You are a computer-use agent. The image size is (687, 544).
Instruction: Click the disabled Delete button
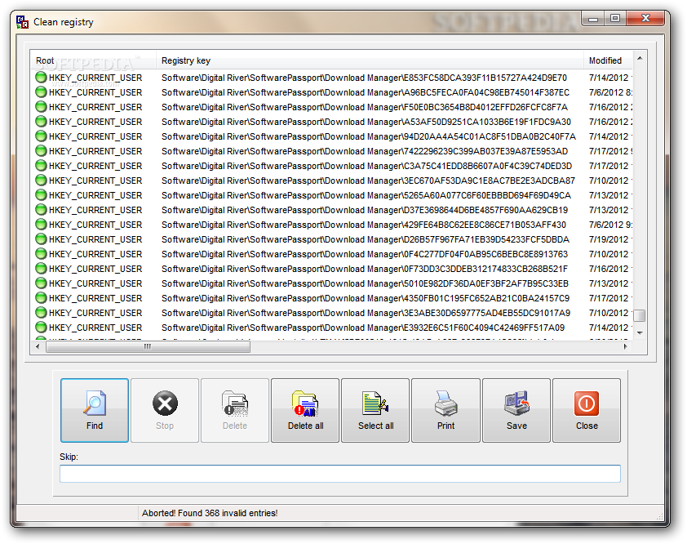[235, 410]
